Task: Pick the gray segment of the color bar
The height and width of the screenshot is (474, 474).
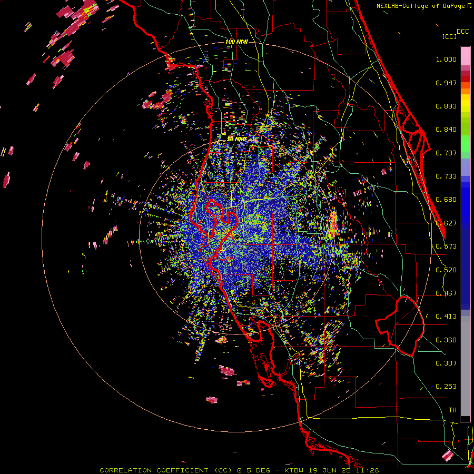Action: pyautogui.click(x=465, y=366)
